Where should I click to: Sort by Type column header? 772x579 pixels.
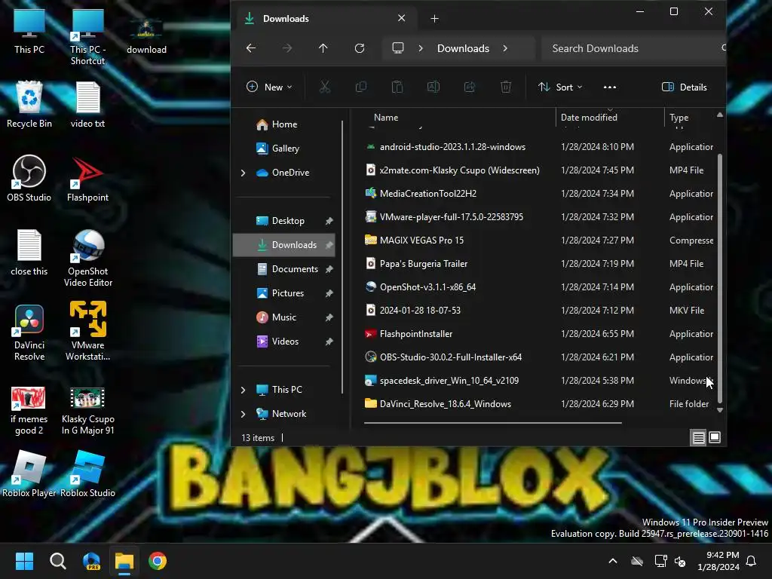[679, 118]
